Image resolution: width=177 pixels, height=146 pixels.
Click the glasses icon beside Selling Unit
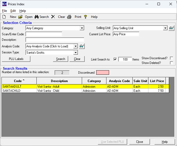tap(171, 28)
